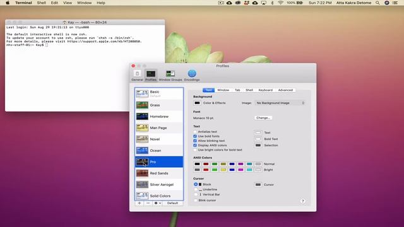The height and width of the screenshot is (227, 404).
Task: Select the Profiles toolbar icon
Action: click(151, 76)
